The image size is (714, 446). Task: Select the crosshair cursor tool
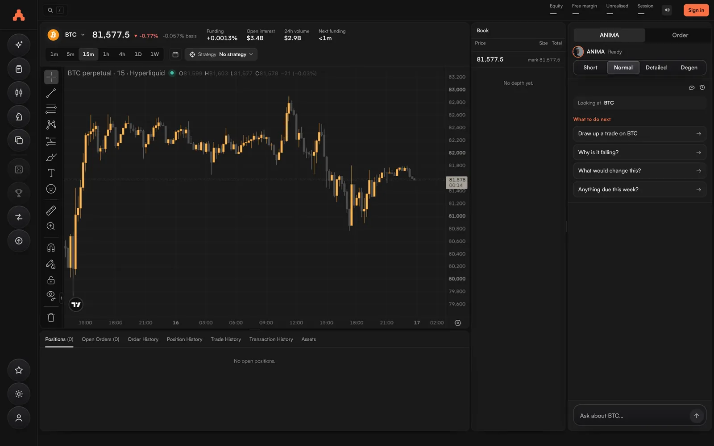click(x=51, y=77)
